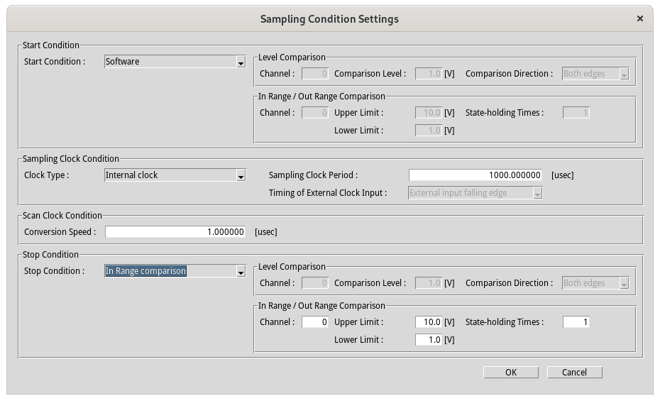Viewport: 660px width, 401px height.
Task: Click the Stop Condition Comparison Level field
Action: point(429,283)
